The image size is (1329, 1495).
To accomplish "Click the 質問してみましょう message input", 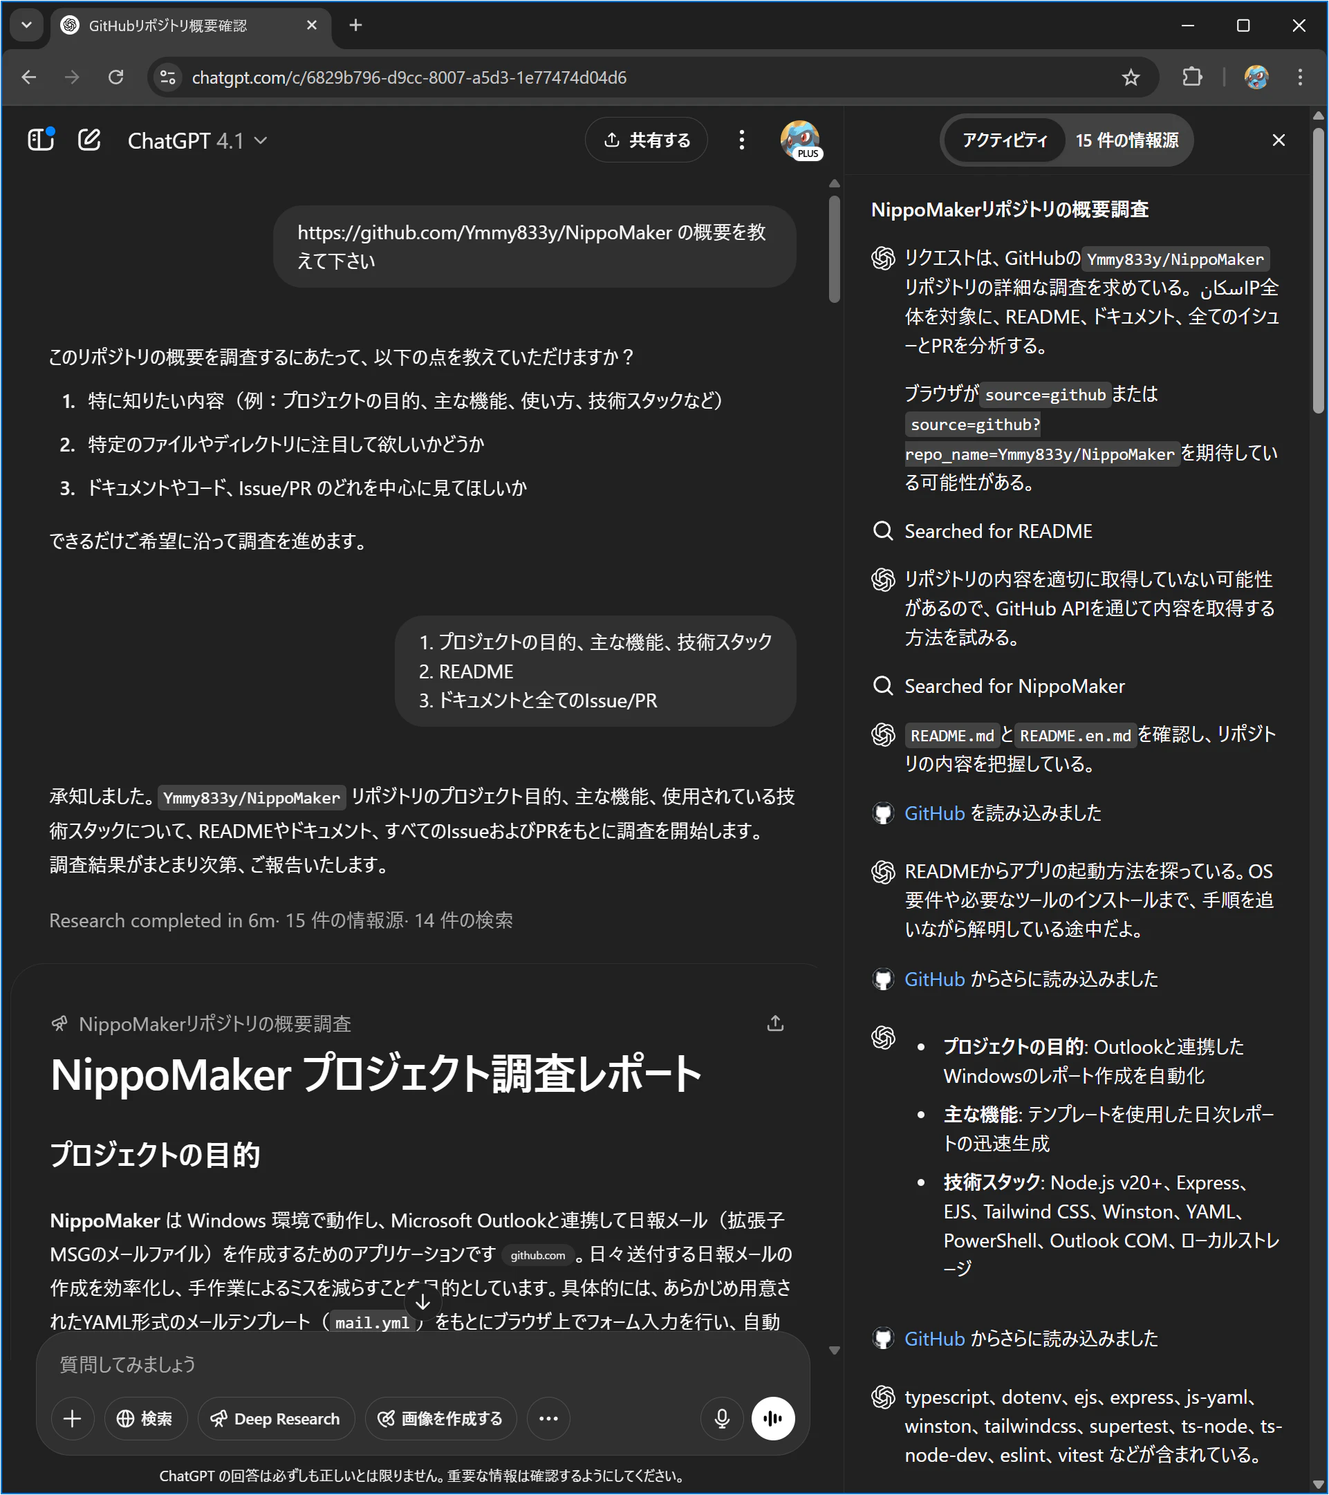I will [422, 1365].
